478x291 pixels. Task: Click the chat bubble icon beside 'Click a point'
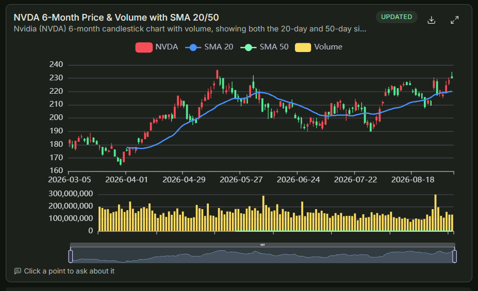[x=18, y=271]
